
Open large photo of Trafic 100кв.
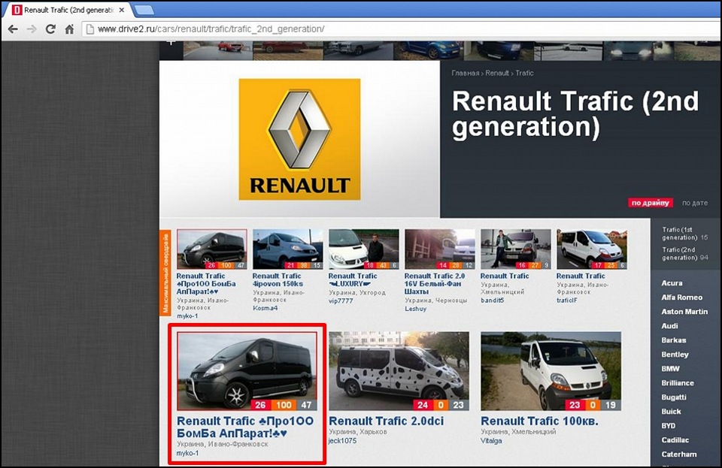pyautogui.click(x=551, y=371)
